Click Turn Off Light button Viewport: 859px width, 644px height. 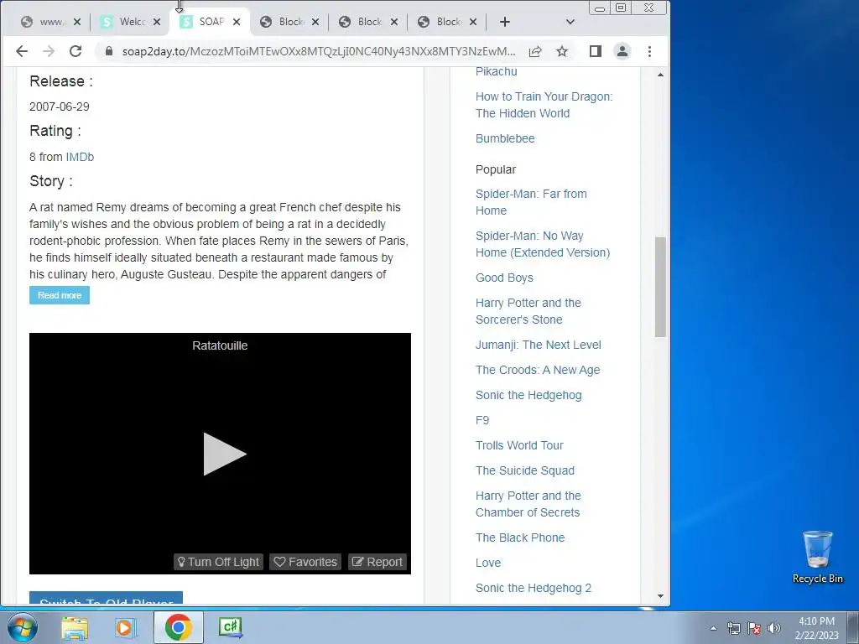point(219,562)
